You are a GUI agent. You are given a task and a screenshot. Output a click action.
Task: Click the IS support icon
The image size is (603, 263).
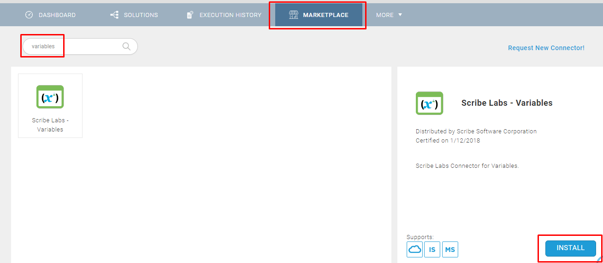pyautogui.click(x=432, y=250)
